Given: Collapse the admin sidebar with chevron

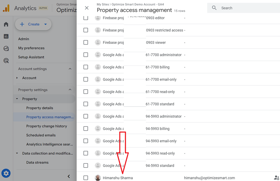Looking at the screenshot, I should (x=69, y=176).
